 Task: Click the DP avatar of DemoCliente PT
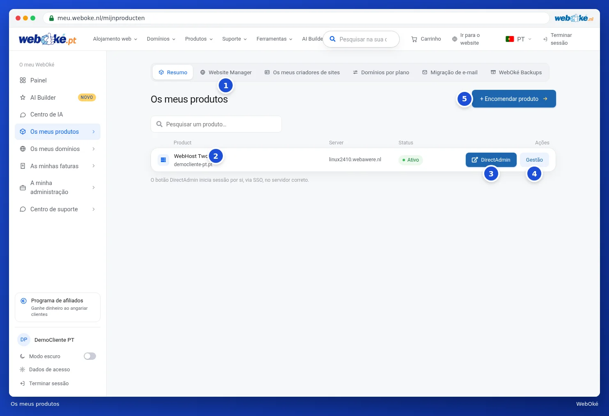click(24, 340)
